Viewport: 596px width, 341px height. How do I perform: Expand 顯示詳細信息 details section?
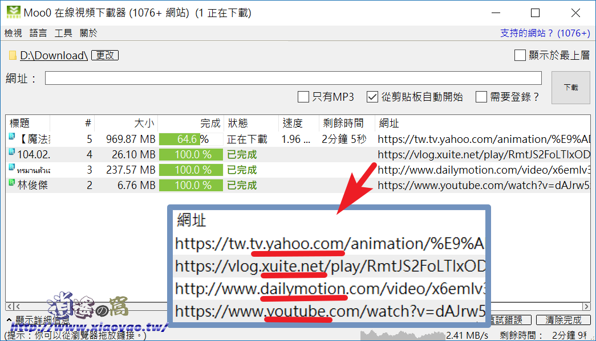coord(39,320)
